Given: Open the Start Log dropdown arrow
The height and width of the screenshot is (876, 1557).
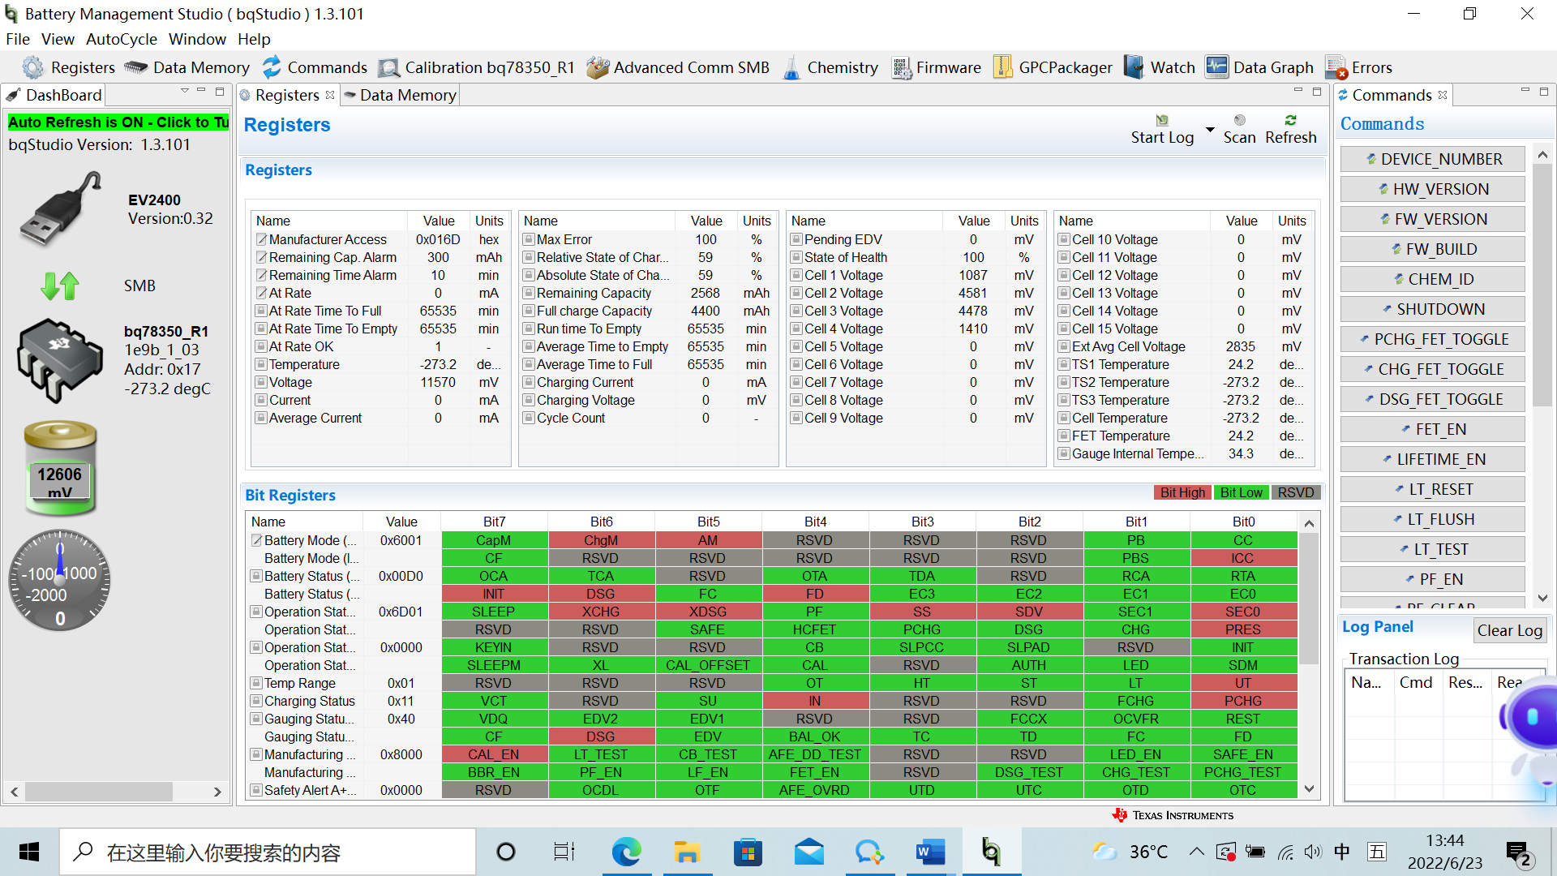Looking at the screenshot, I should tap(1210, 130).
